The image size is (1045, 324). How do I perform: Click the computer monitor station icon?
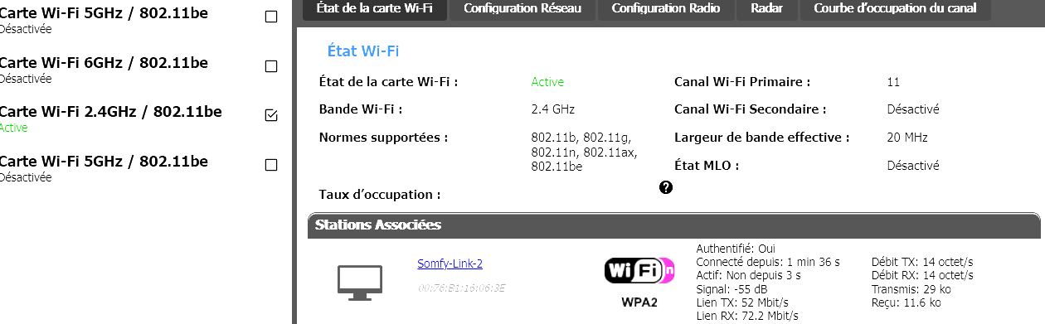tap(359, 283)
